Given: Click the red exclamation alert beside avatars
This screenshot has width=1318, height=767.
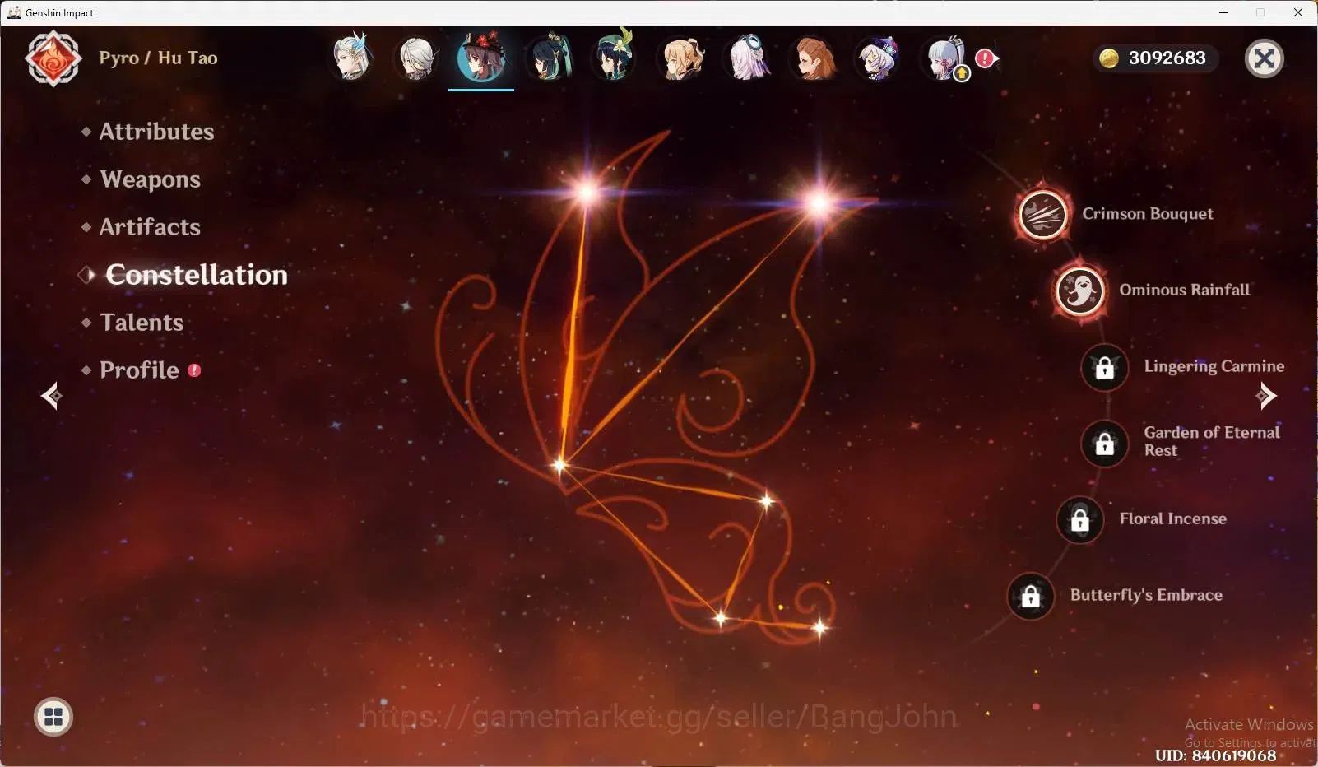Looking at the screenshot, I should (986, 58).
